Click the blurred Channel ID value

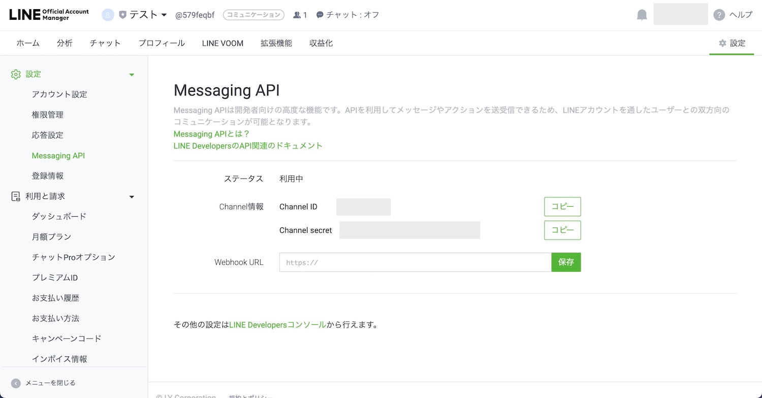(364, 207)
